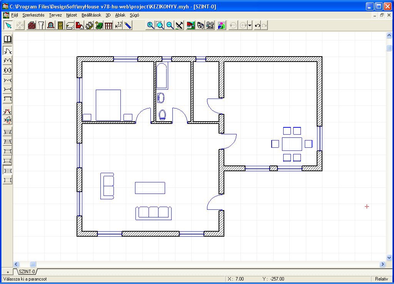This screenshot has height=284, width=394.
Task: Toggle the folding zigzag door type
Action: pos(8,80)
